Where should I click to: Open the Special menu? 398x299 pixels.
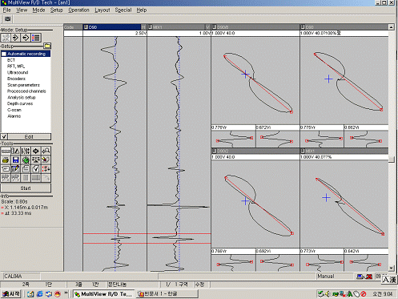pos(123,10)
